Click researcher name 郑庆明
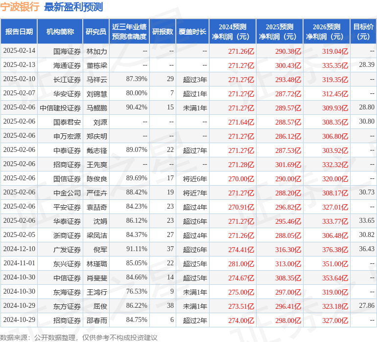This screenshot has width=377, height=342. tap(96, 136)
